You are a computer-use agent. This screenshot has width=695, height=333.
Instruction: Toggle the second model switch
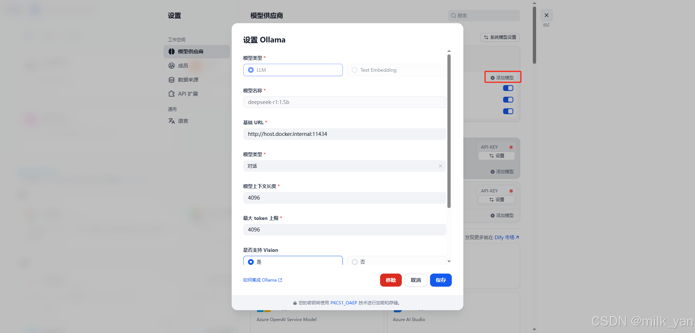coord(508,100)
